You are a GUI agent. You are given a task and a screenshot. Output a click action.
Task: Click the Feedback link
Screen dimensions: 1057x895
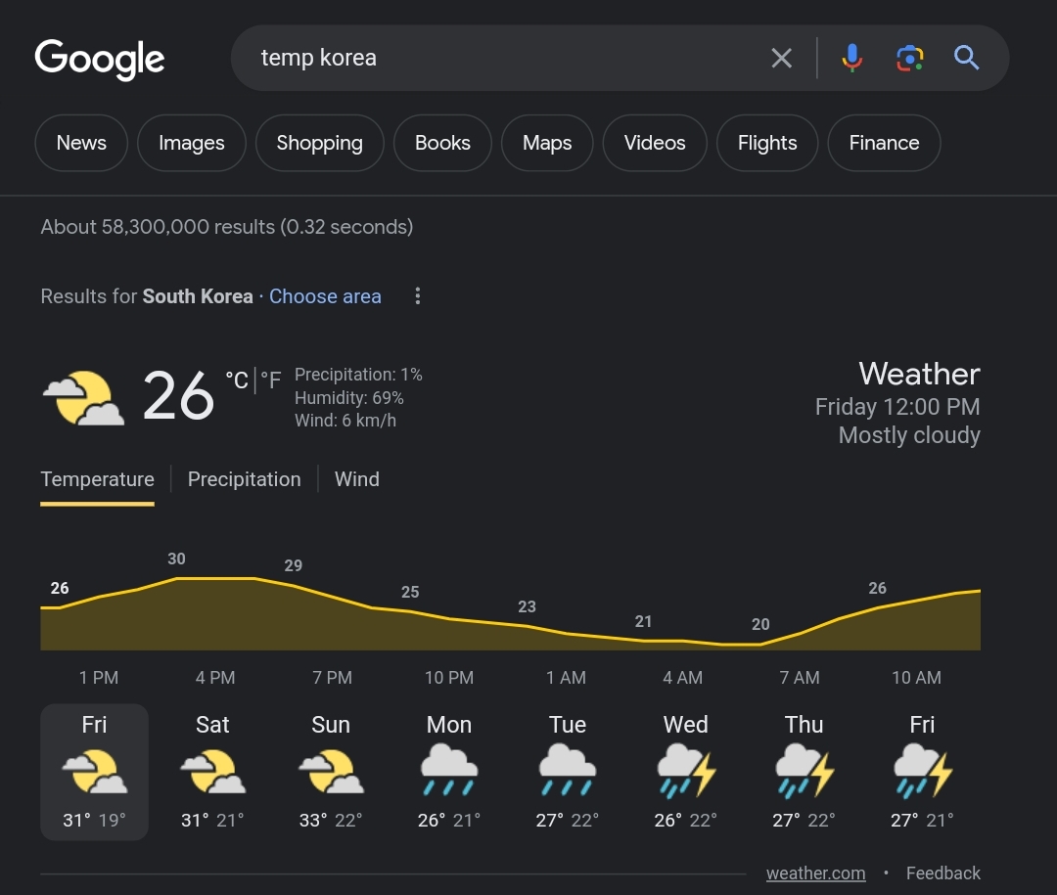pos(942,873)
